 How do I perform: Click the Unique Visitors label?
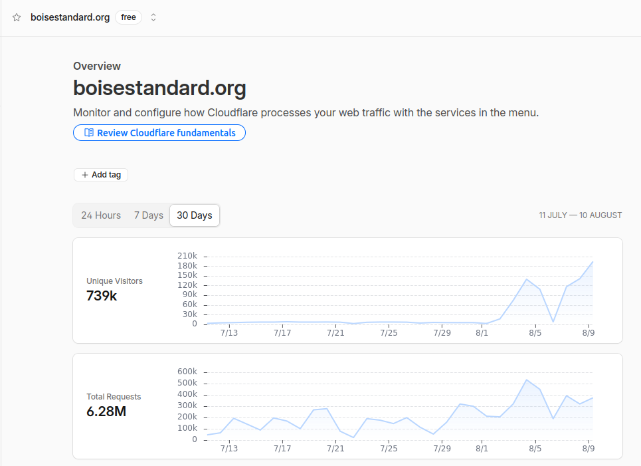pos(114,281)
